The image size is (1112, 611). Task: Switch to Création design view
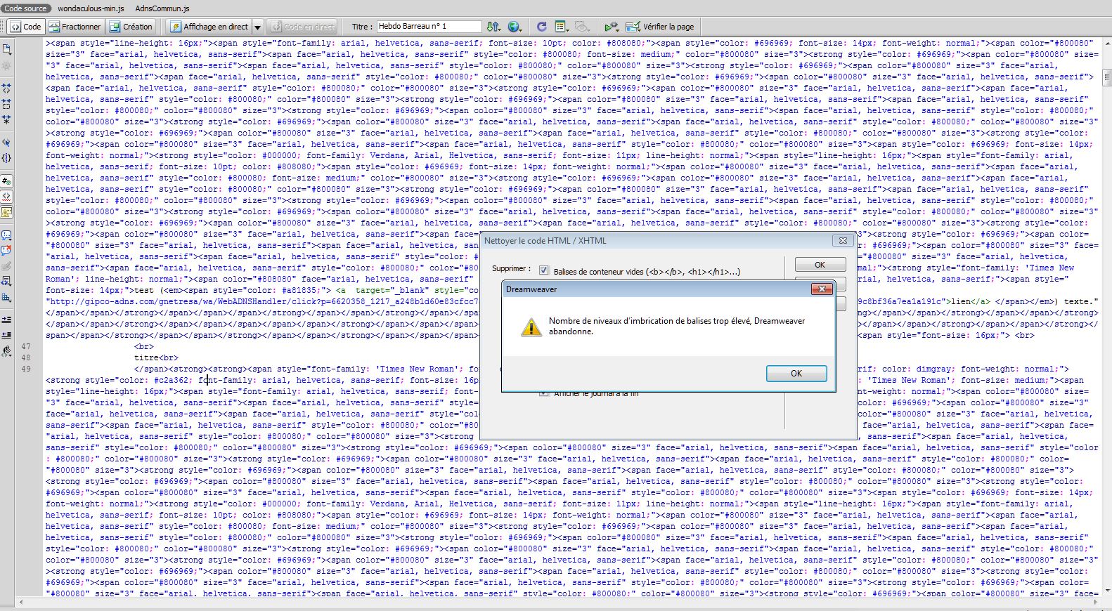131,27
